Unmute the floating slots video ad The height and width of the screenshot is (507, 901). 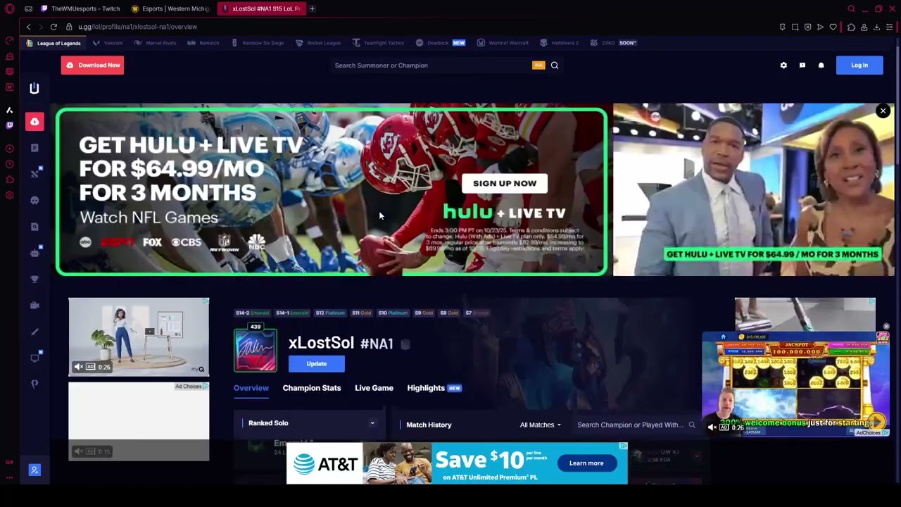point(712,427)
